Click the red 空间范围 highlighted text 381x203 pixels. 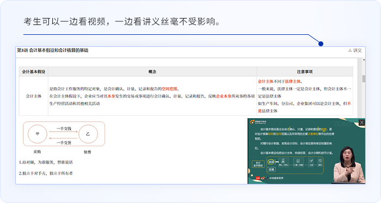coord(169,89)
